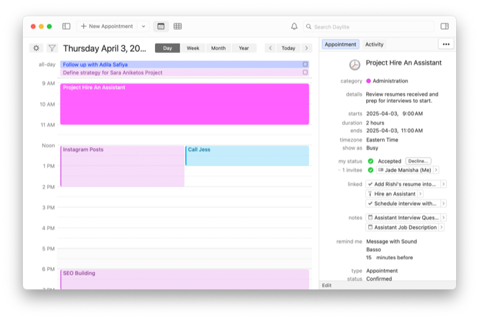Switch to table list view icon

click(178, 26)
